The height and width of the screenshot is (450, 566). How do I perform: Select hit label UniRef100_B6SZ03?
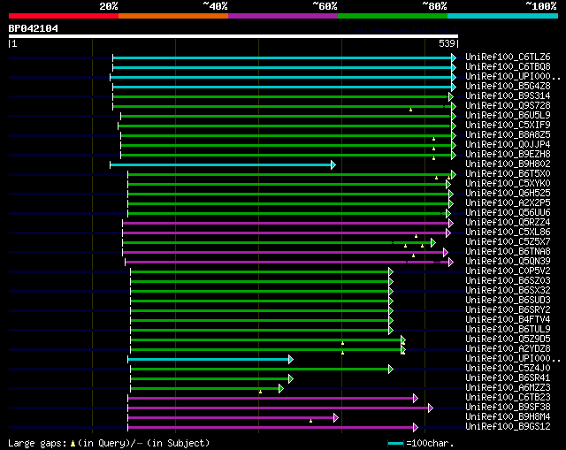(x=508, y=281)
